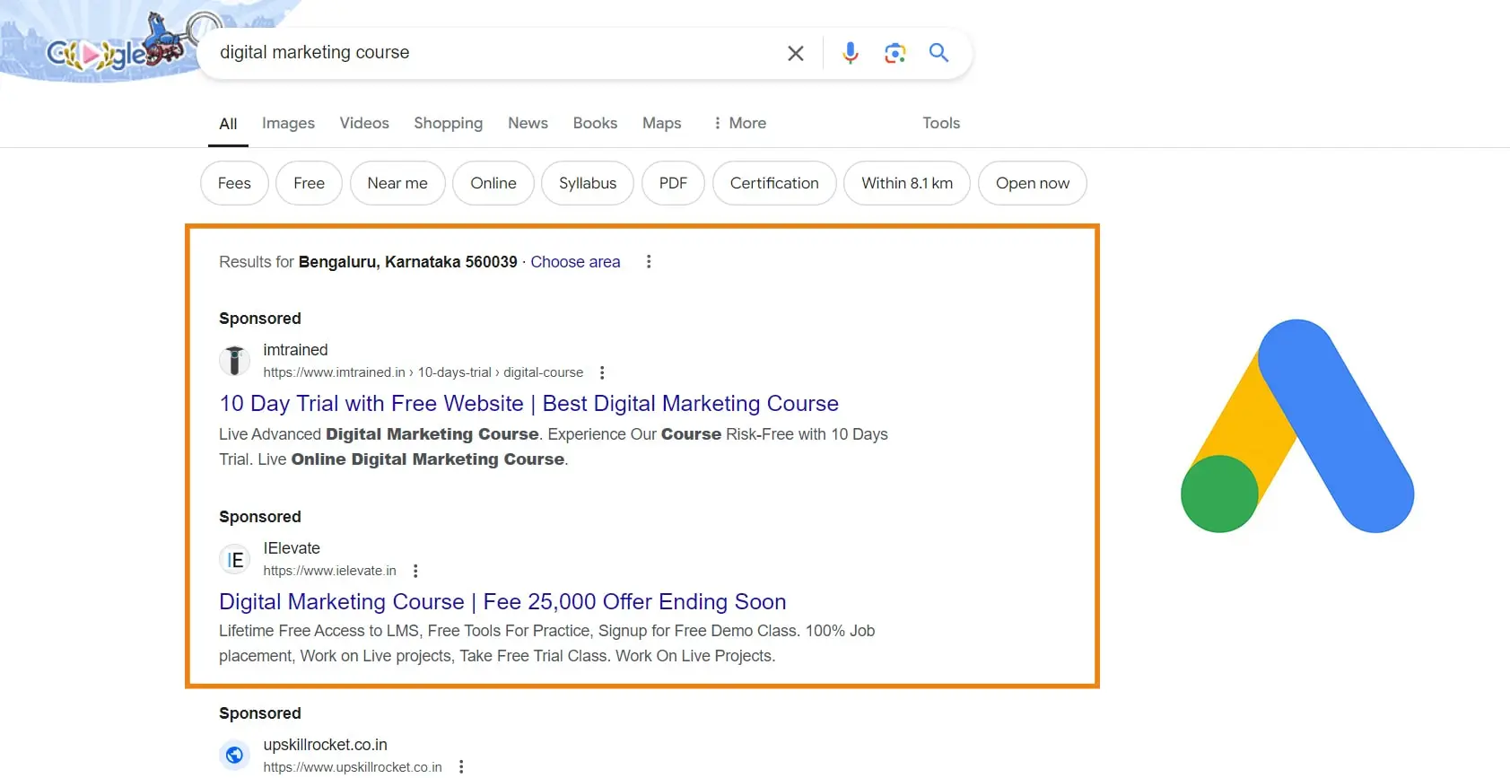Apply the Open now filter chip

(1033, 183)
